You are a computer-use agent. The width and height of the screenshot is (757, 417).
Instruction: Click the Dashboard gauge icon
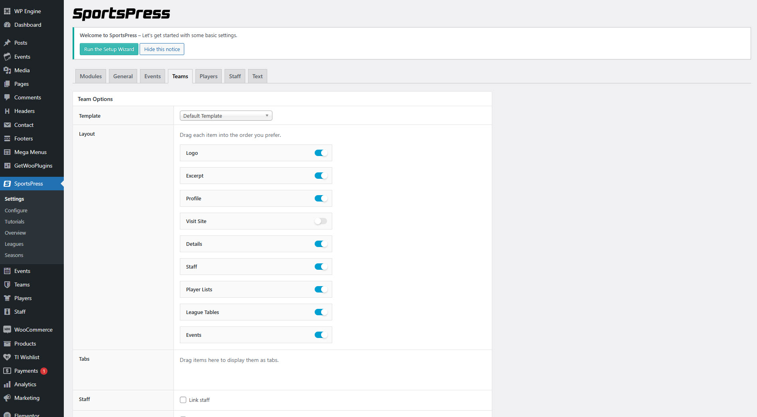pyautogui.click(x=7, y=25)
